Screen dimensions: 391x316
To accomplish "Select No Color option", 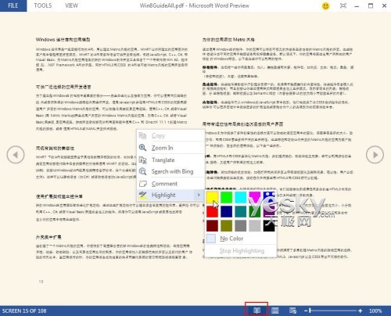I will [x=240, y=239].
